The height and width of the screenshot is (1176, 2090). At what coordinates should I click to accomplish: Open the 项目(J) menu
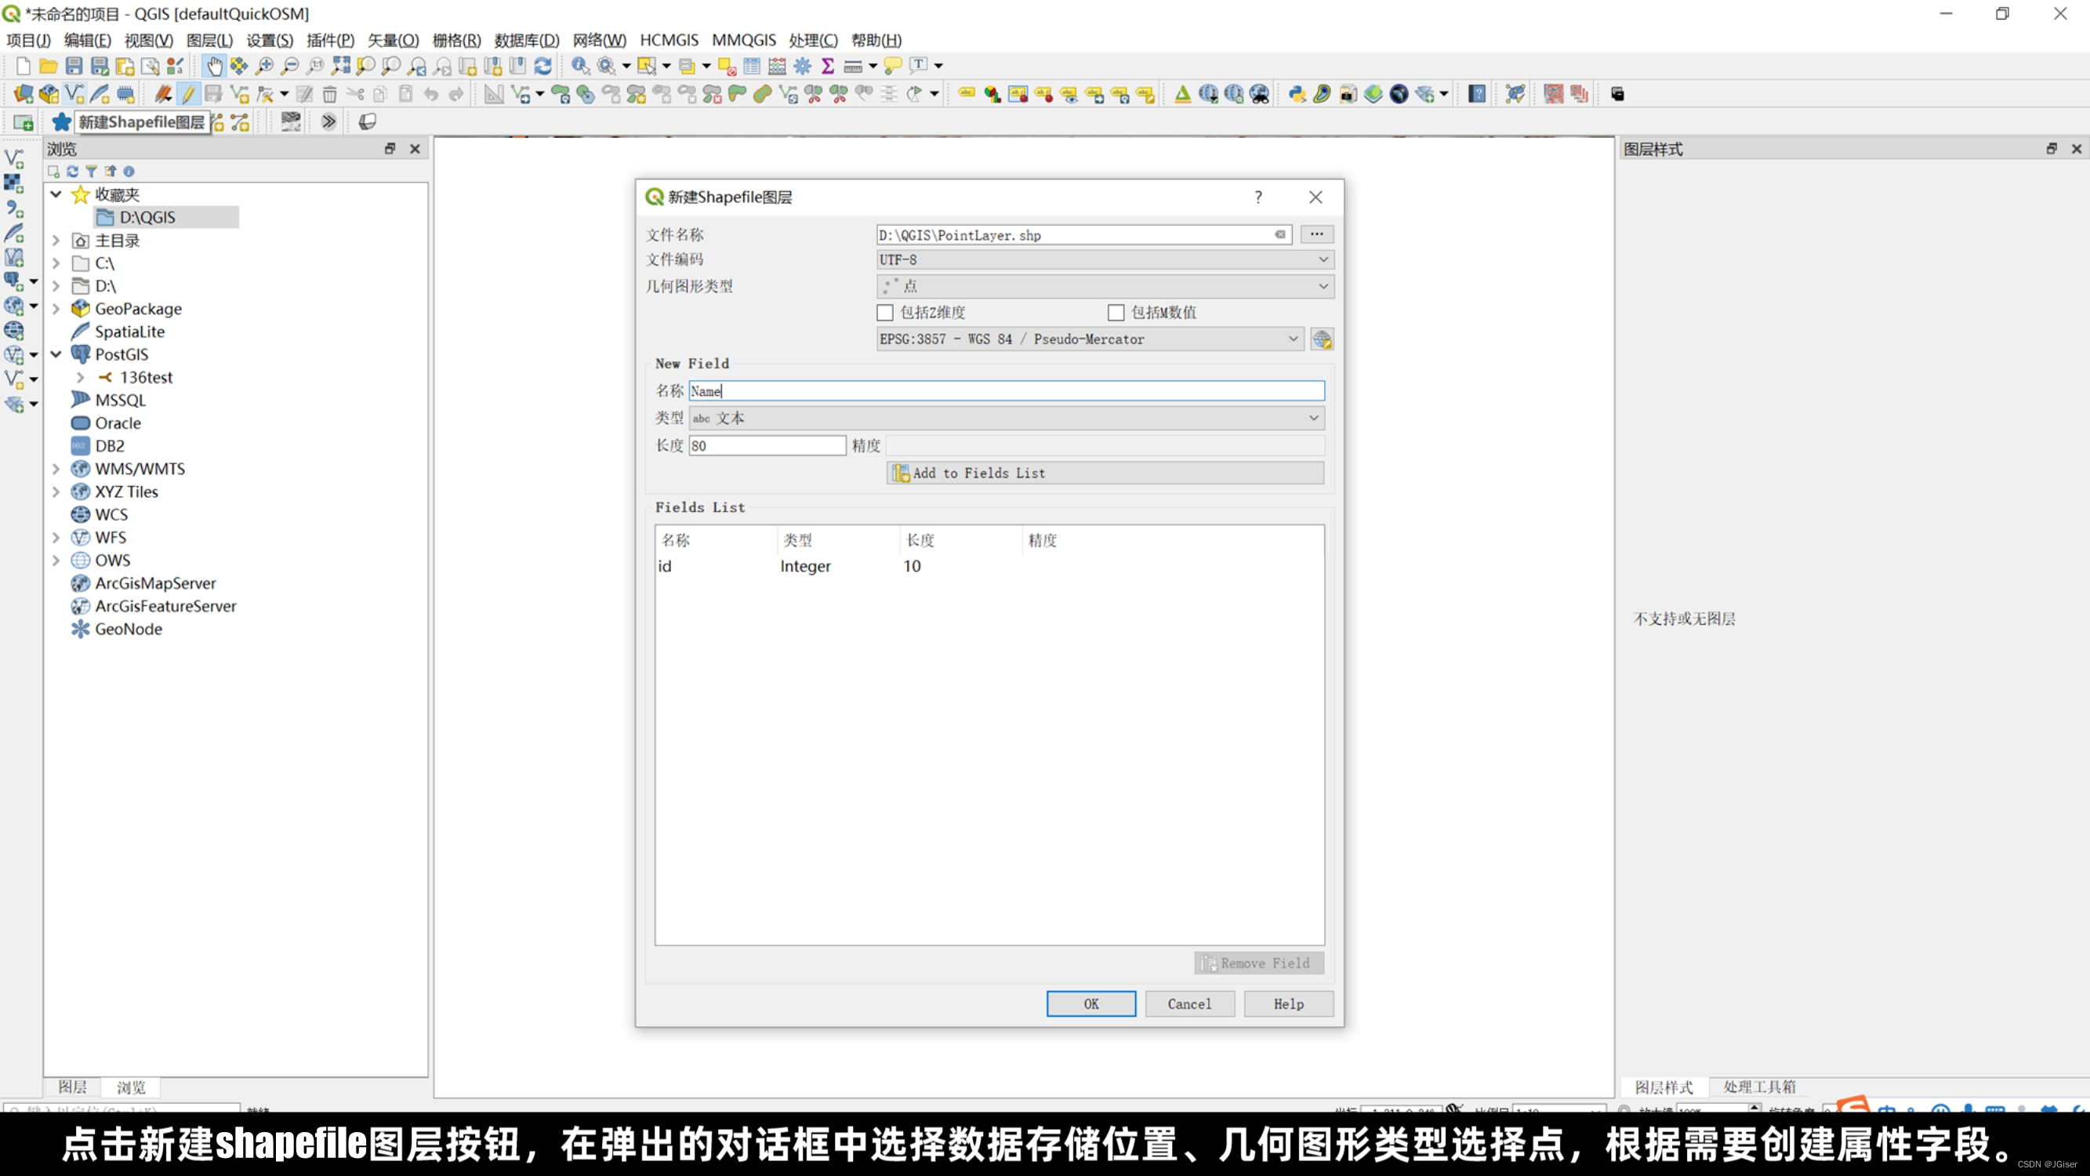28,40
